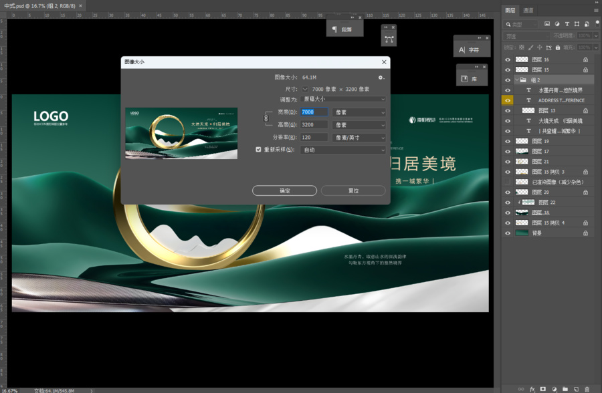Viewport: 602px width, 393px height.
Task: Open the Character (字符) collapsed panel
Action: coord(472,50)
